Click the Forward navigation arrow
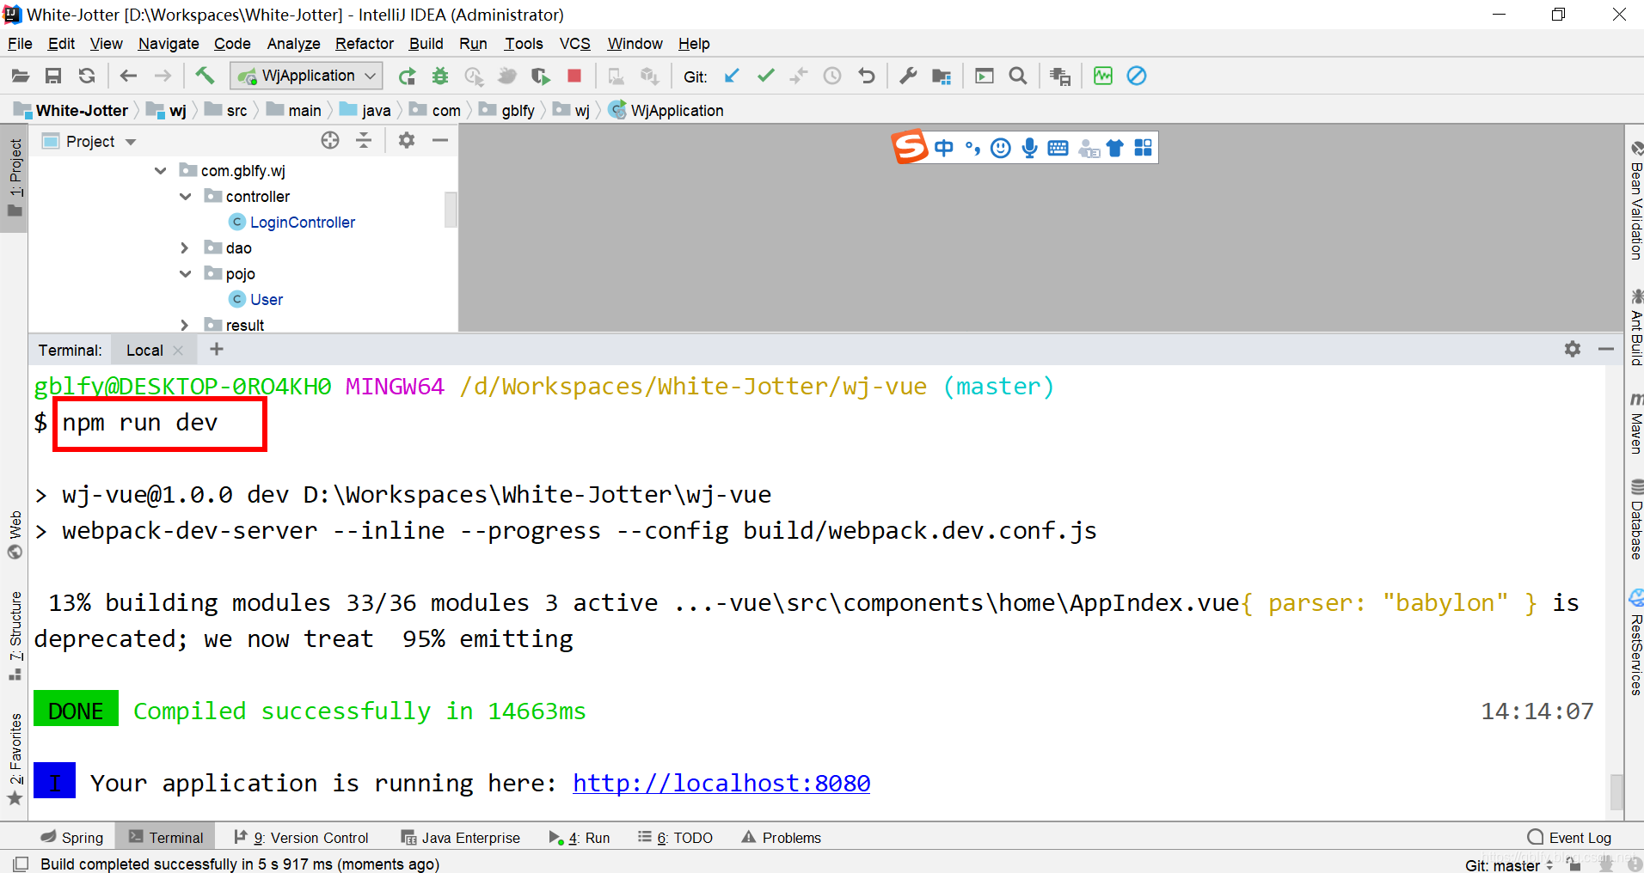This screenshot has width=1644, height=873. pyautogui.click(x=163, y=76)
